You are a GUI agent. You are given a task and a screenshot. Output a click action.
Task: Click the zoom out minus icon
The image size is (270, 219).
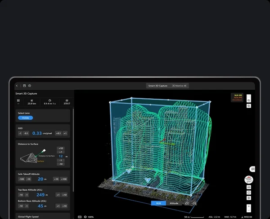coord(249,211)
